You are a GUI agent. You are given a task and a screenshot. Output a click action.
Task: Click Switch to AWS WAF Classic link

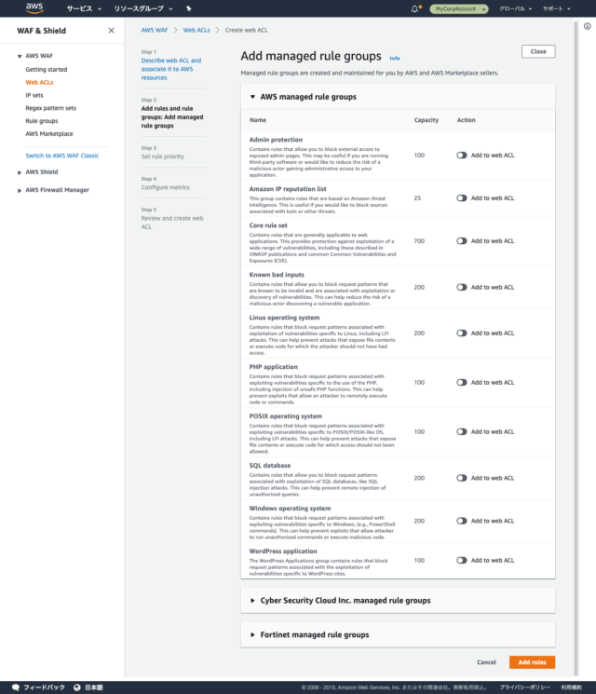62,156
